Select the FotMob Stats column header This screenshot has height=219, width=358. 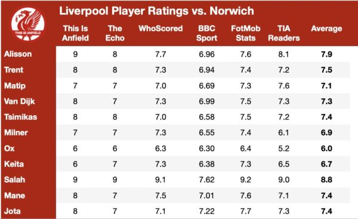[246, 33]
